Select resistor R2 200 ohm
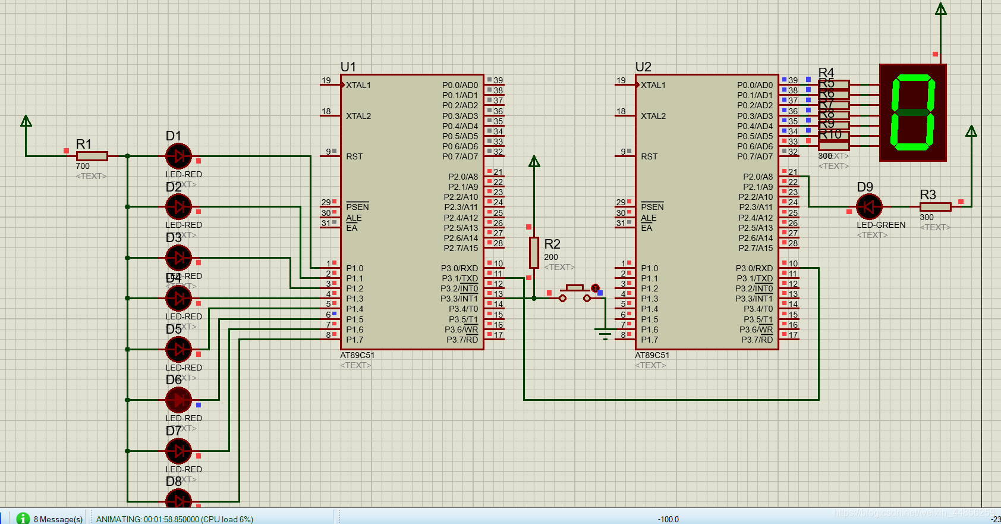This screenshot has height=524, width=1001. tap(534, 253)
